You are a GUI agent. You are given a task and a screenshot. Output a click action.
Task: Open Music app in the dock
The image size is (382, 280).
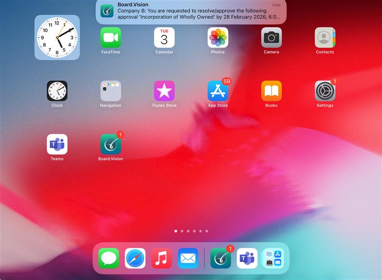(161, 258)
